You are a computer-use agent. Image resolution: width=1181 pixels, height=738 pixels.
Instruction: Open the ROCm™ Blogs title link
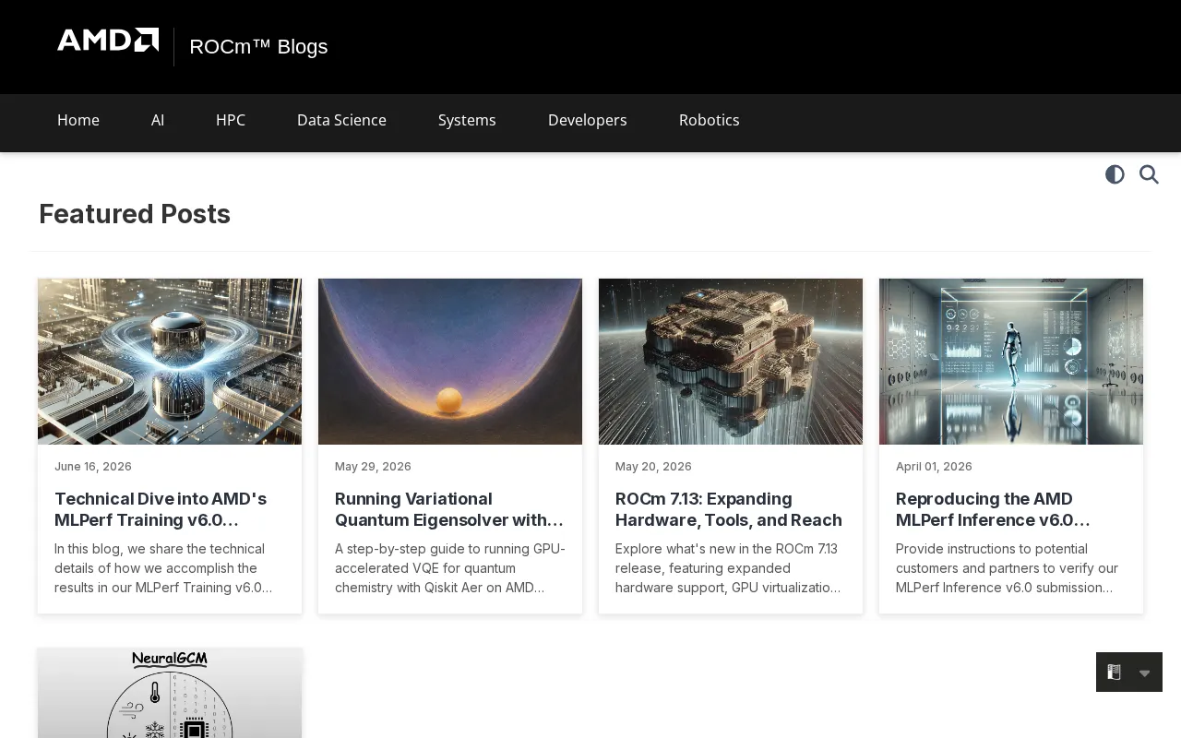click(x=258, y=47)
